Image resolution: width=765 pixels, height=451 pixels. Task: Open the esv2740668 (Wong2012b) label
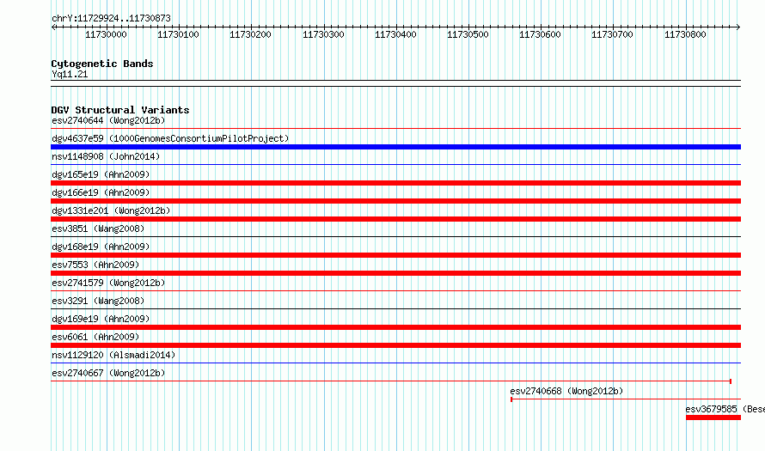click(x=566, y=391)
